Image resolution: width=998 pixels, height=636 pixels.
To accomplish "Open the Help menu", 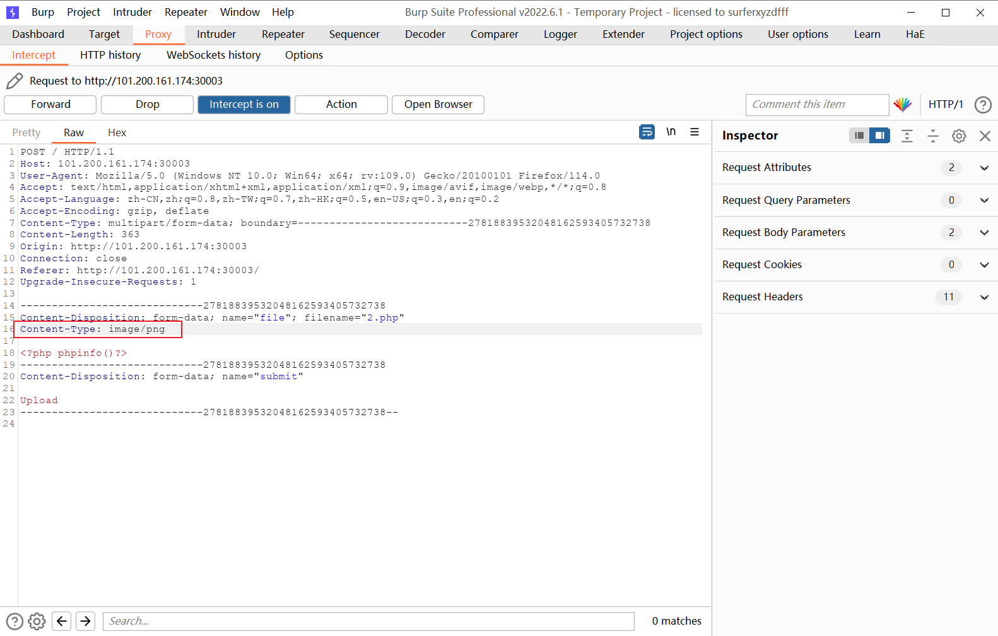I will click(x=283, y=12).
